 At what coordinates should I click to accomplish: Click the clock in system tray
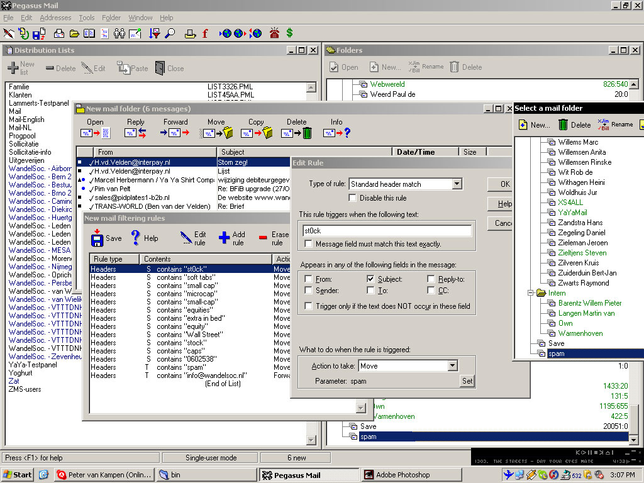(x=622, y=475)
